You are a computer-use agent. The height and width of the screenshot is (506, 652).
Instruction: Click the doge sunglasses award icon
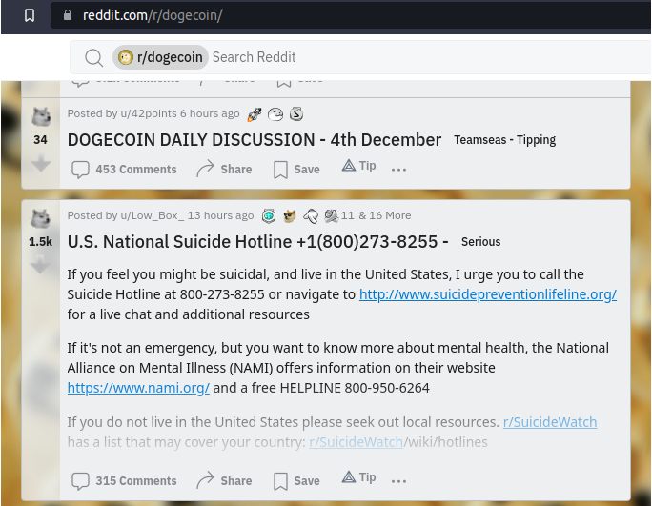pyautogui.click(x=290, y=215)
